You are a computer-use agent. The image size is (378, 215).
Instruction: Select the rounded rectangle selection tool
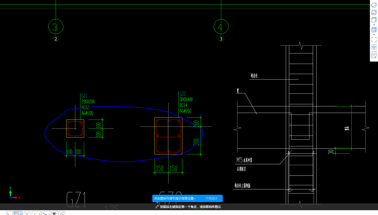[x=16, y=213]
